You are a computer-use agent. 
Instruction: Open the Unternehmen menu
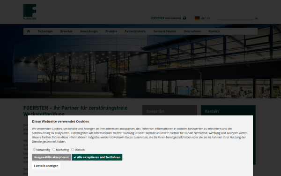coord(192,31)
